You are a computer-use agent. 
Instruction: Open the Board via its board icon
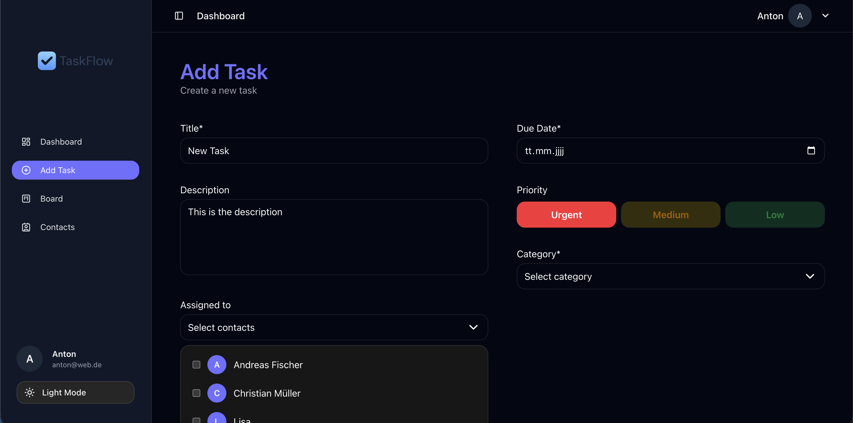[x=26, y=198]
